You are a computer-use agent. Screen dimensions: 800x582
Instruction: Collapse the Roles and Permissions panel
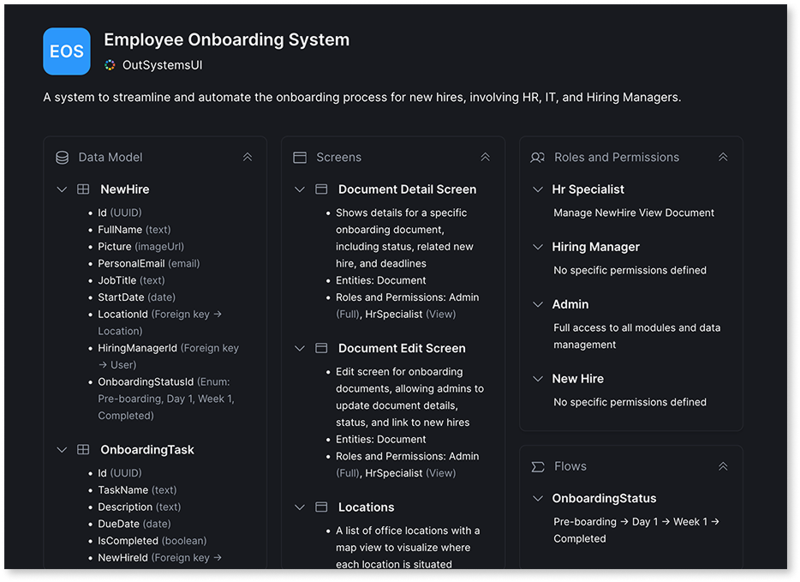point(723,157)
